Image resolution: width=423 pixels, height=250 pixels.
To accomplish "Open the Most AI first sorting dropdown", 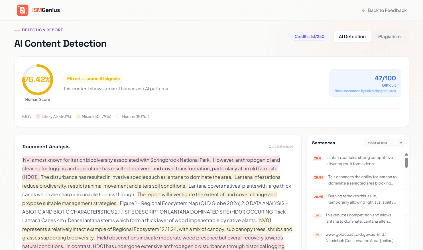I will pos(384,143).
